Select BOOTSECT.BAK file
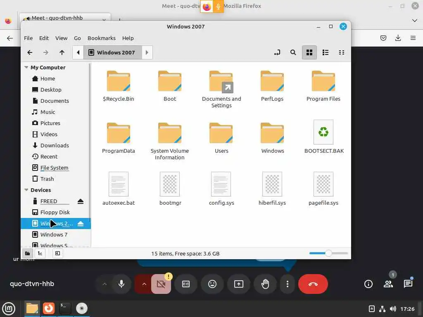Image resolution: width=423 pixels, height=317 pixels. pos(324,137)
